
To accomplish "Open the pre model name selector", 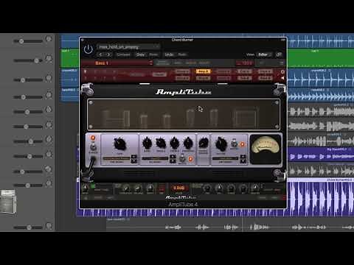I will pyautogui.click(x=117, y=158).
